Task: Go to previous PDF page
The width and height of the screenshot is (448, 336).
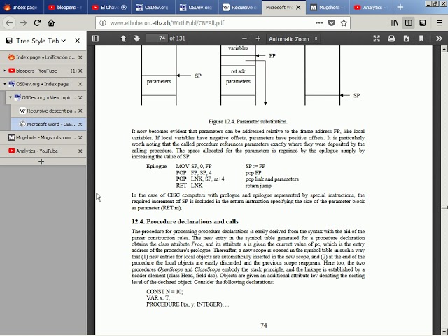Action: (x=123, y=38)
